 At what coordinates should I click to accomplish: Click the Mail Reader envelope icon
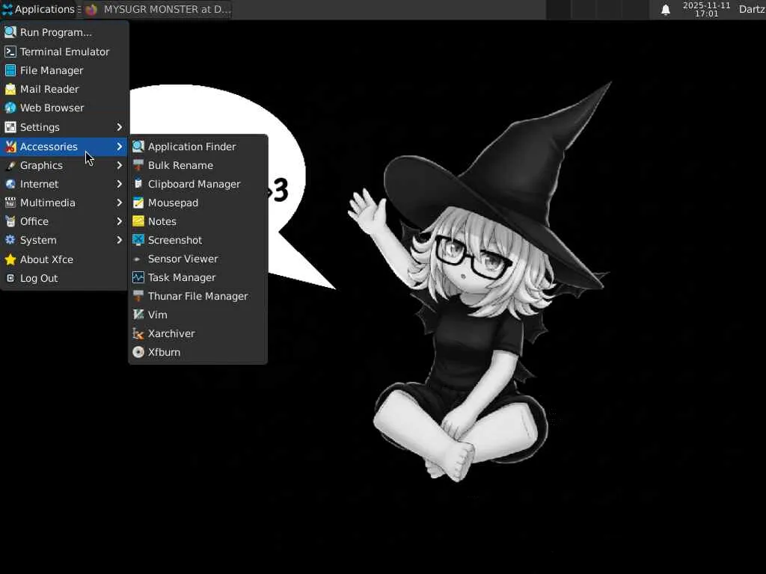click(x=10, y=89)
